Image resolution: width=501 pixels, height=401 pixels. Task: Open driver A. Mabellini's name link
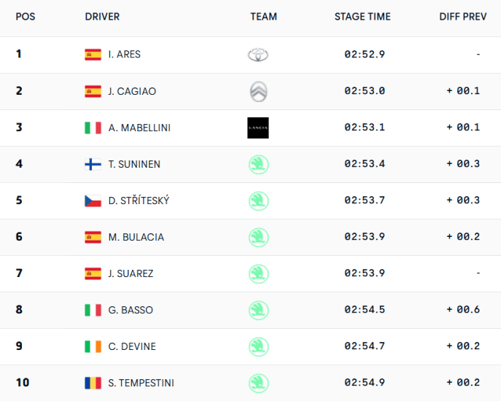(x=139, y=128)
